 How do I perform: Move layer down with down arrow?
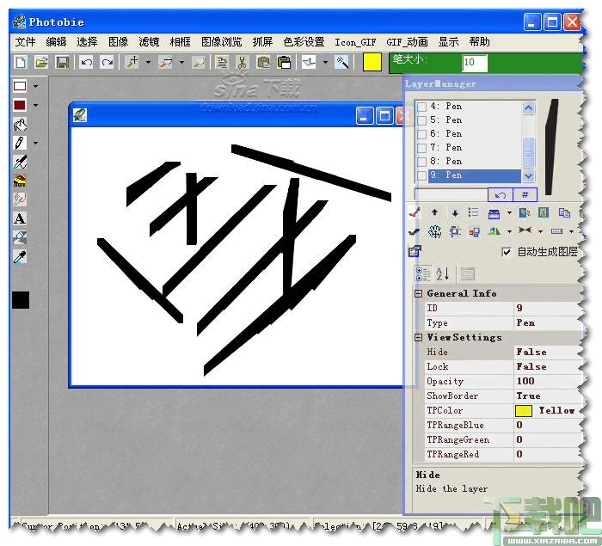coord(455,212)
